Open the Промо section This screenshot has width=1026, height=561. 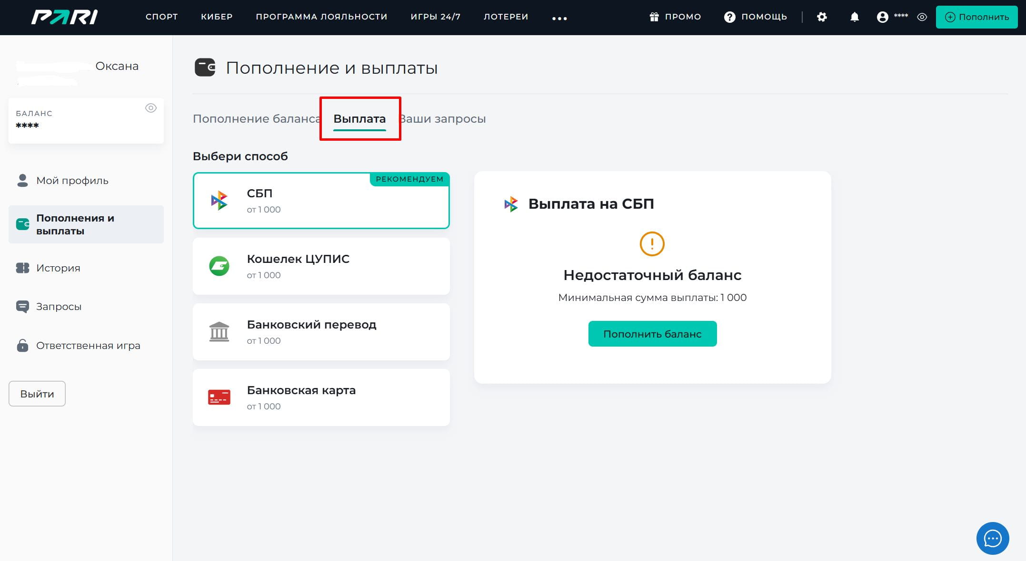coord(675,17)
